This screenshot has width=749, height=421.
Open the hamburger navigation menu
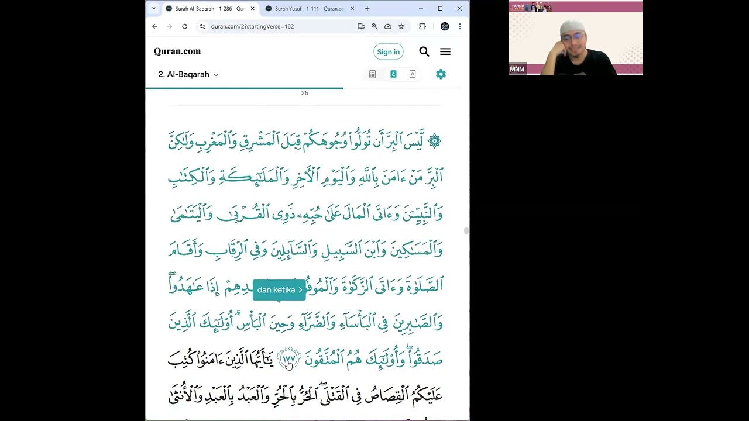click(x=445, y=52)
